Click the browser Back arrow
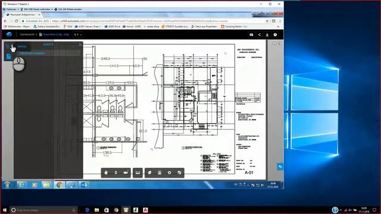This screenshot has height=214, width=381. coord(6,21)
